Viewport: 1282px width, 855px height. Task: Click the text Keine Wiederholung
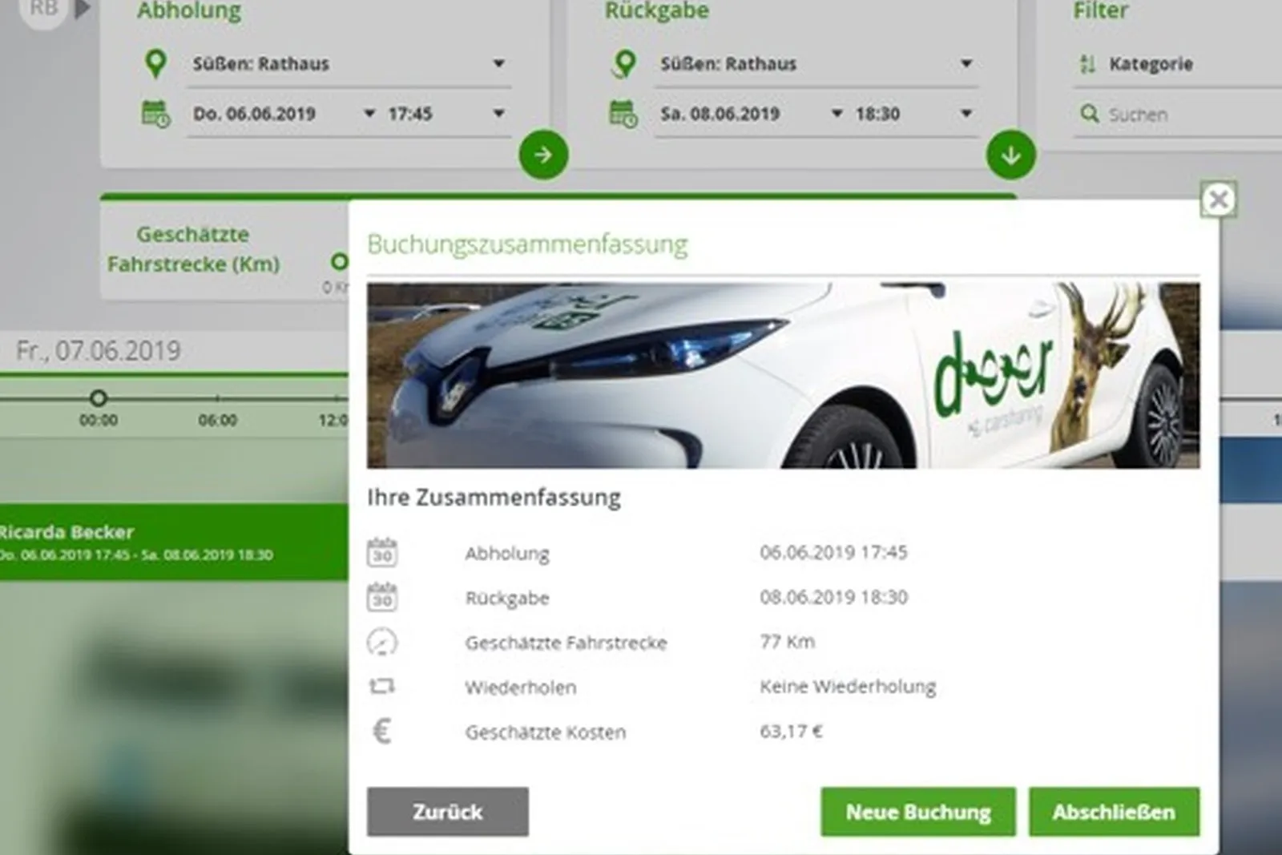[848, 687]
